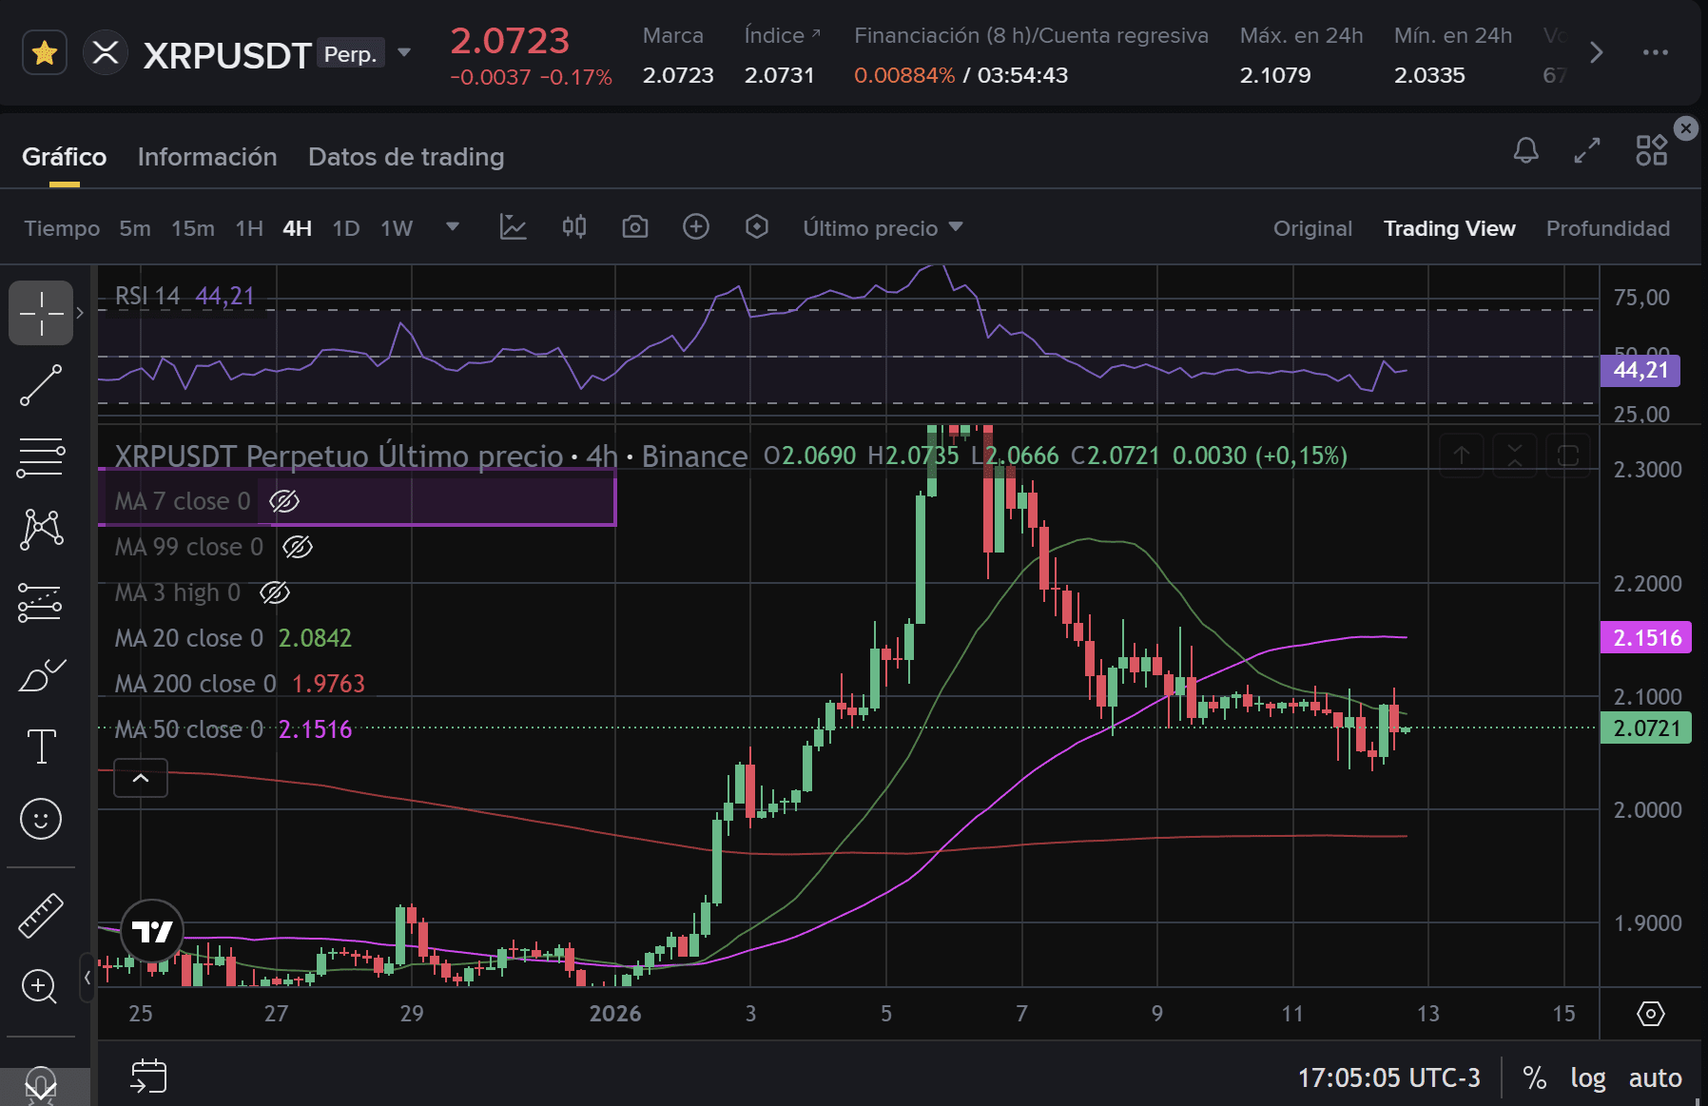Expand the cursor tool flyout arrow
Screen dimensions: 1708x1106
[x=80, y=313]
